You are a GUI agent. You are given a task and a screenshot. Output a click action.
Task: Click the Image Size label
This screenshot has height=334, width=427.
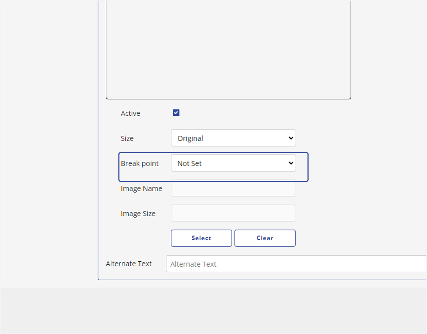click(x=138, y=214)
